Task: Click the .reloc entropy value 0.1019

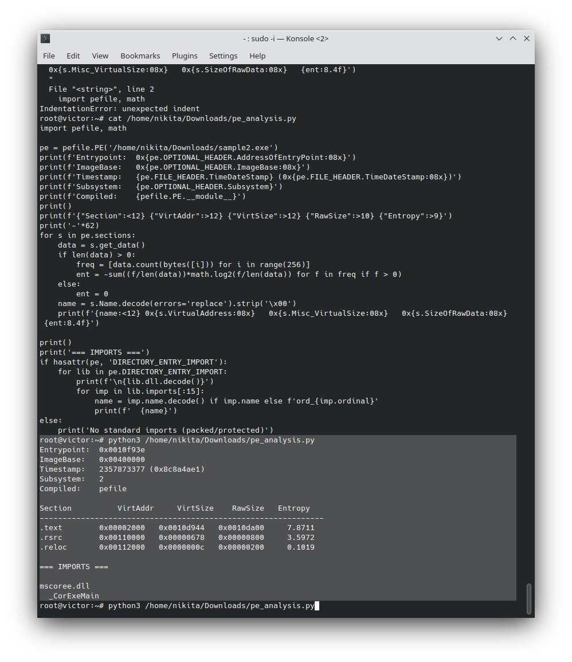Action: tap(300, 547)
